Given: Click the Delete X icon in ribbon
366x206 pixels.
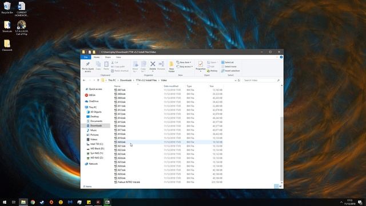Looking at the screenshot, I should [153, 64].
